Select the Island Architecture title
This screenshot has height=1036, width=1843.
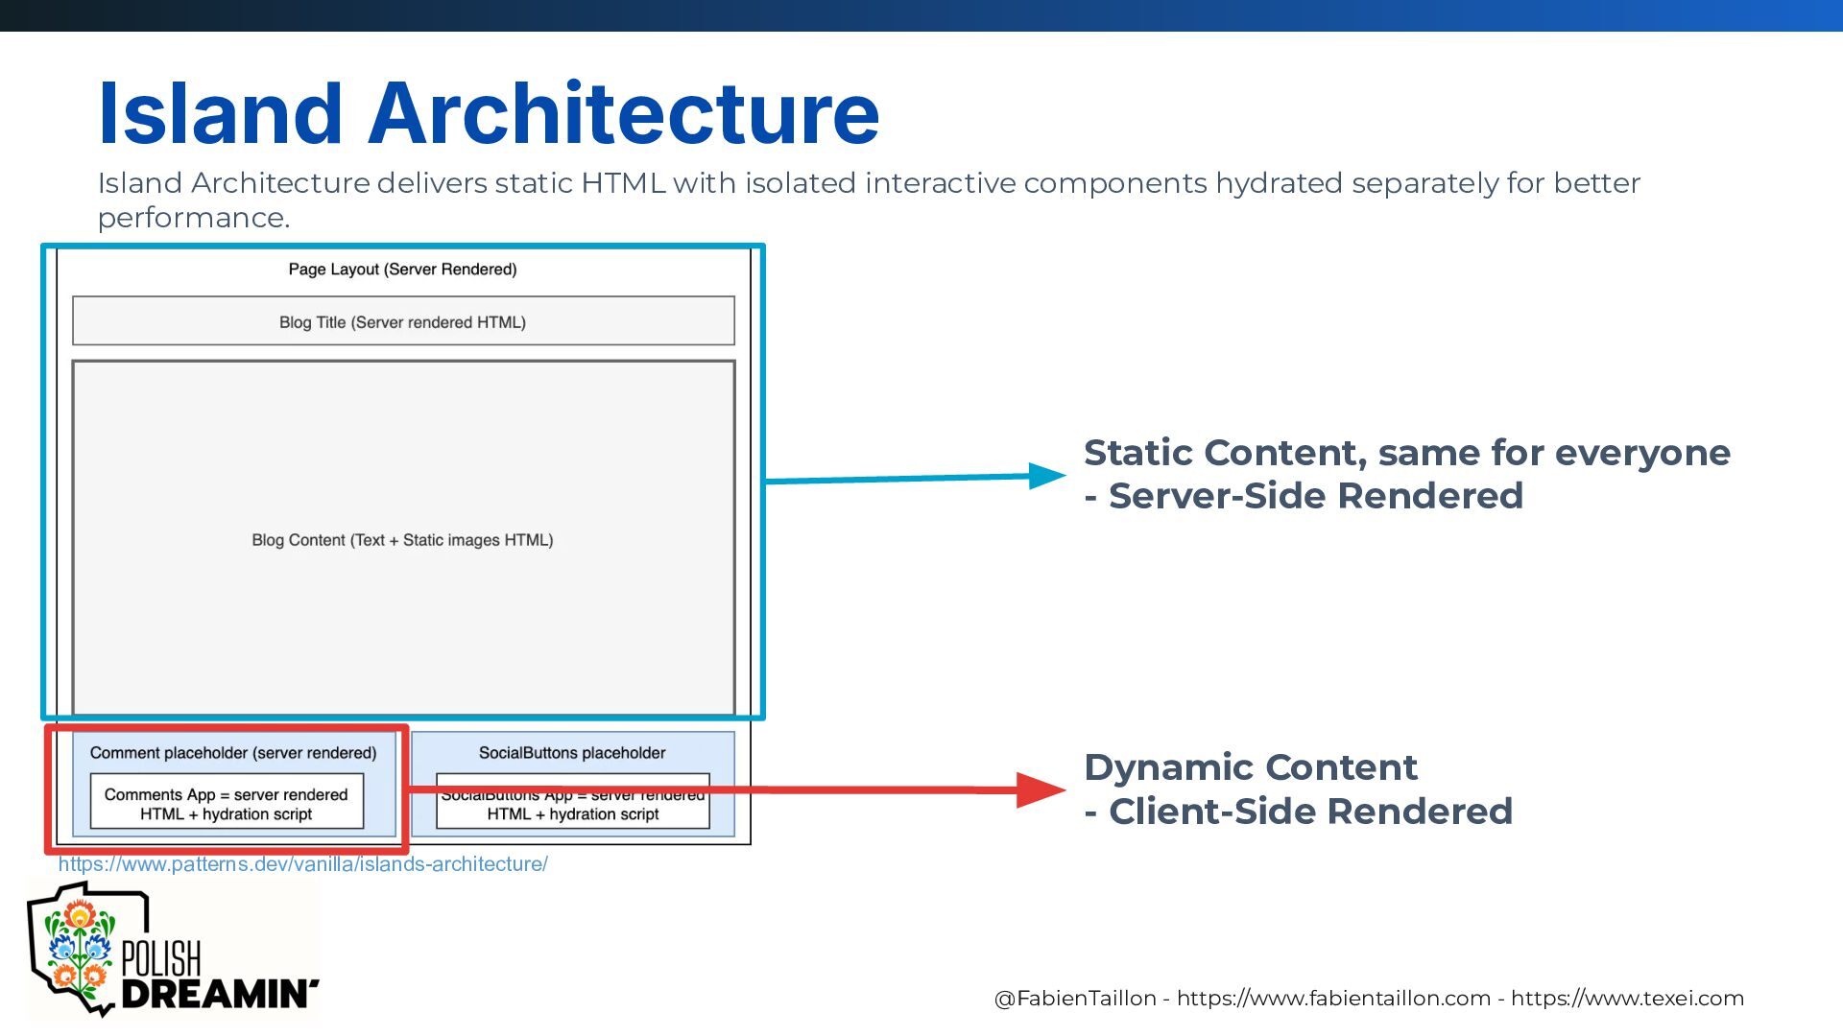(488, 113)
